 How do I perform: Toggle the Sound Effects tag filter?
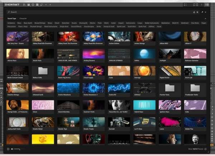(76, 27)
